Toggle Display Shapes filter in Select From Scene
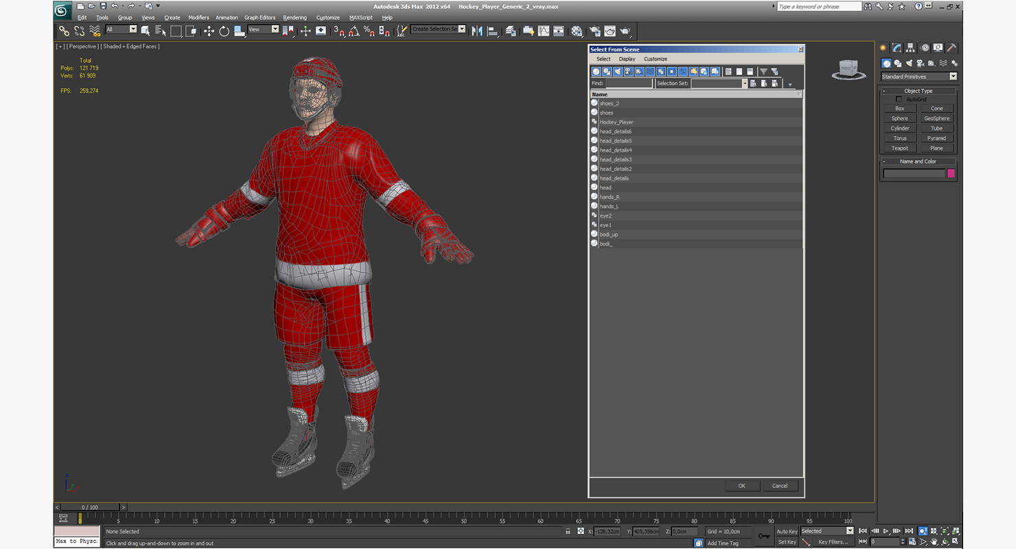The width and height of the screenshot is (1016, 549). click(607, 71)
